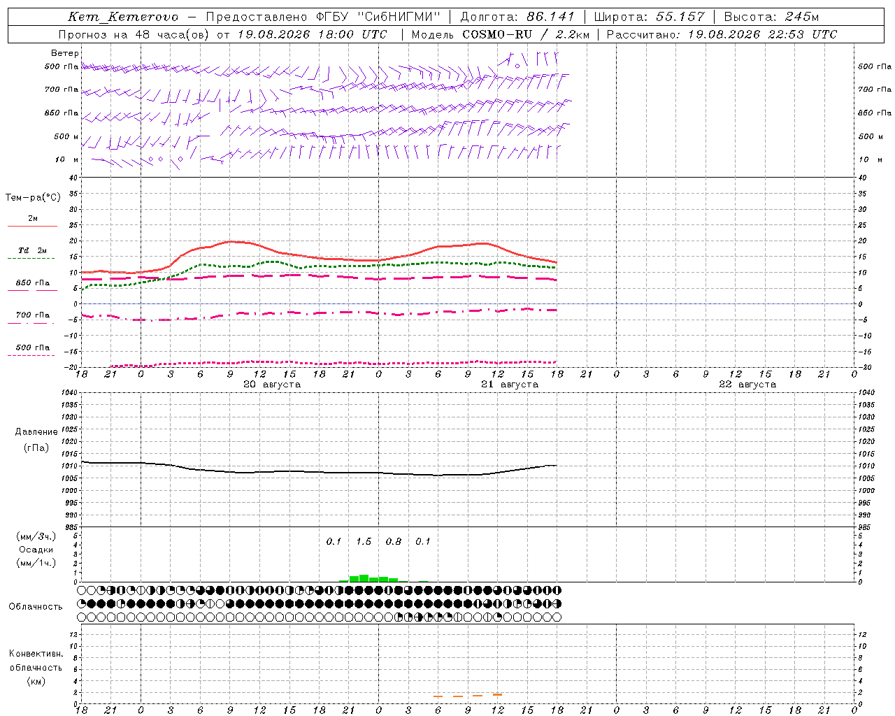Click the 1.5 precipitation value label
The image size is (895, 716).
pyautogui.click(x=364, y=541)
